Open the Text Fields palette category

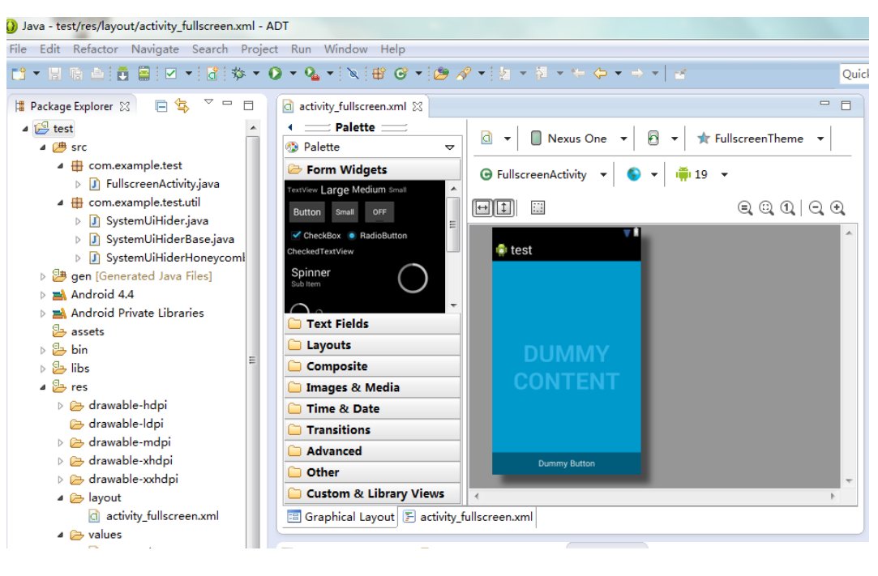[x=336, y=324]
